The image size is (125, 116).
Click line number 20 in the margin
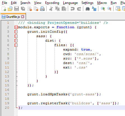coord(7,108)
